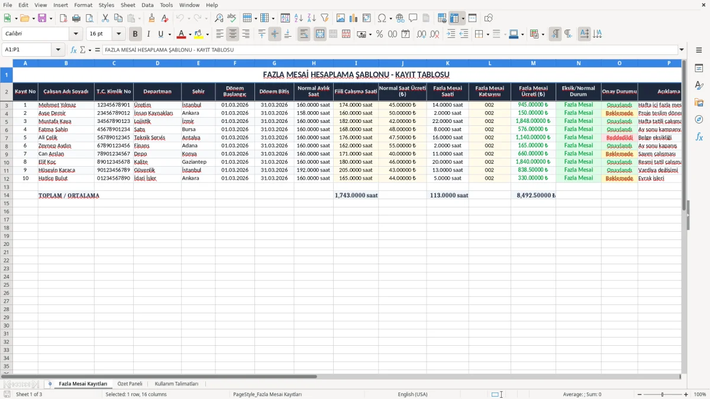Click the Insert Comment speech-bubble icon

tap(414, 18)
